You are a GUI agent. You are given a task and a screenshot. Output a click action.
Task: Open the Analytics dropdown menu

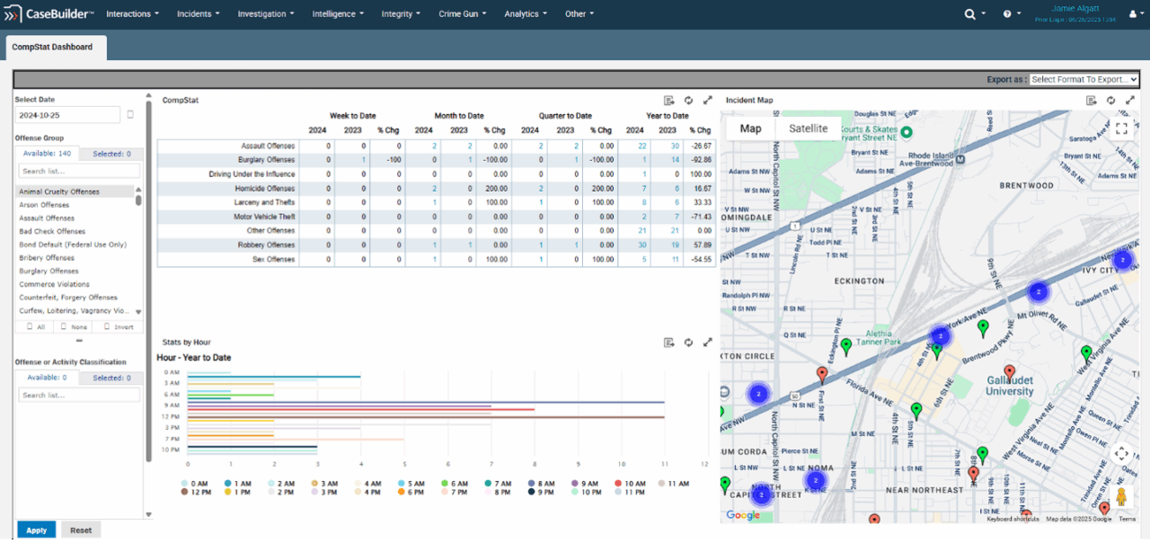point(526,14)
